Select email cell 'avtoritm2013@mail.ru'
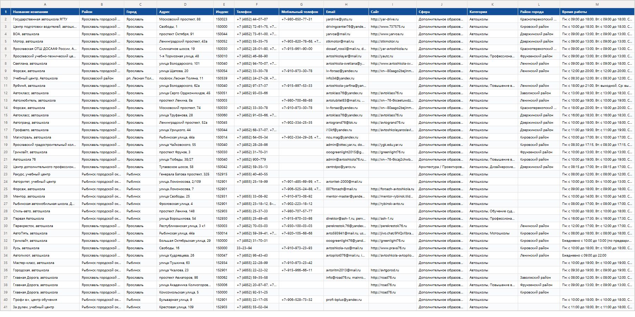This screenshot has height=317, width=635. coord(346,270)
